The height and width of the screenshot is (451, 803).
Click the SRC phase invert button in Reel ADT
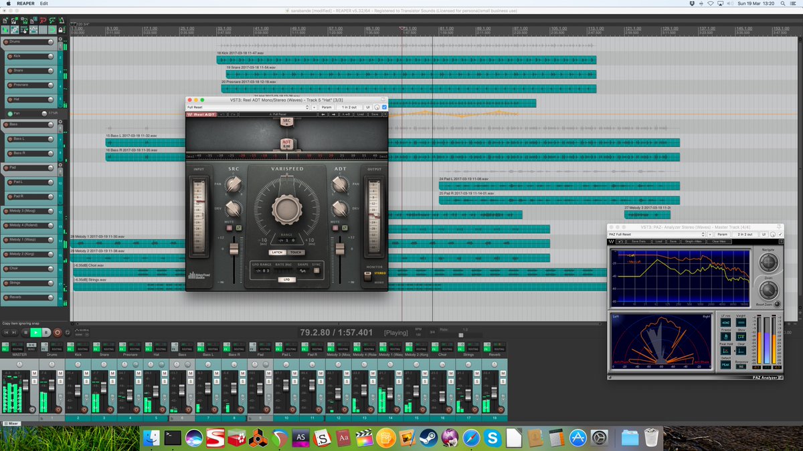(239, 228)
